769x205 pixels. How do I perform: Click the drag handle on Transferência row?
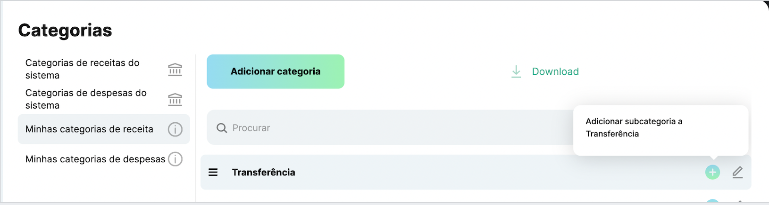point(213,172)
